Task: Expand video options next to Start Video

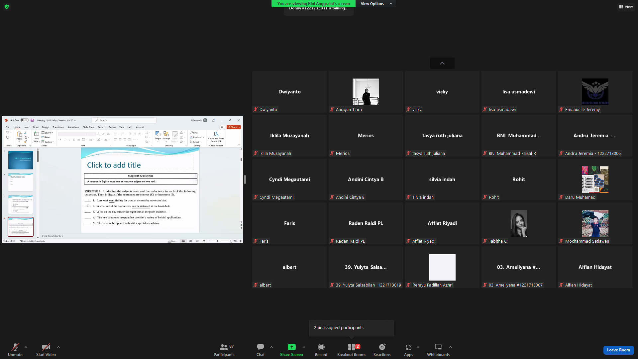Action: (58, 347)
